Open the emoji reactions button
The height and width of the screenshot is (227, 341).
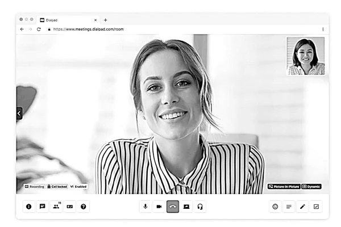point(275,207)
